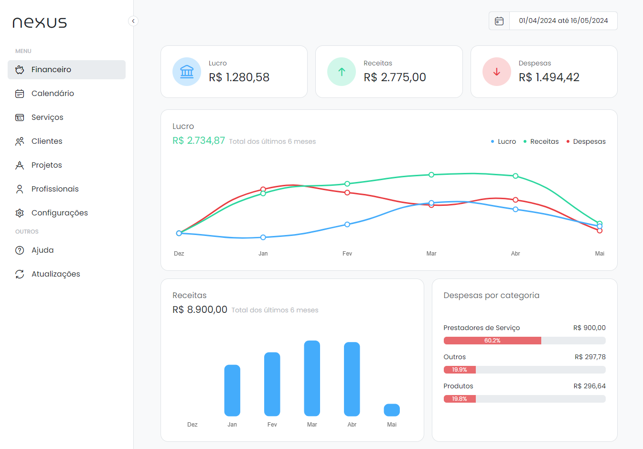Click the R$ 1.280,58 Lucro value
The image size is (643, 449).
point(239,77)
